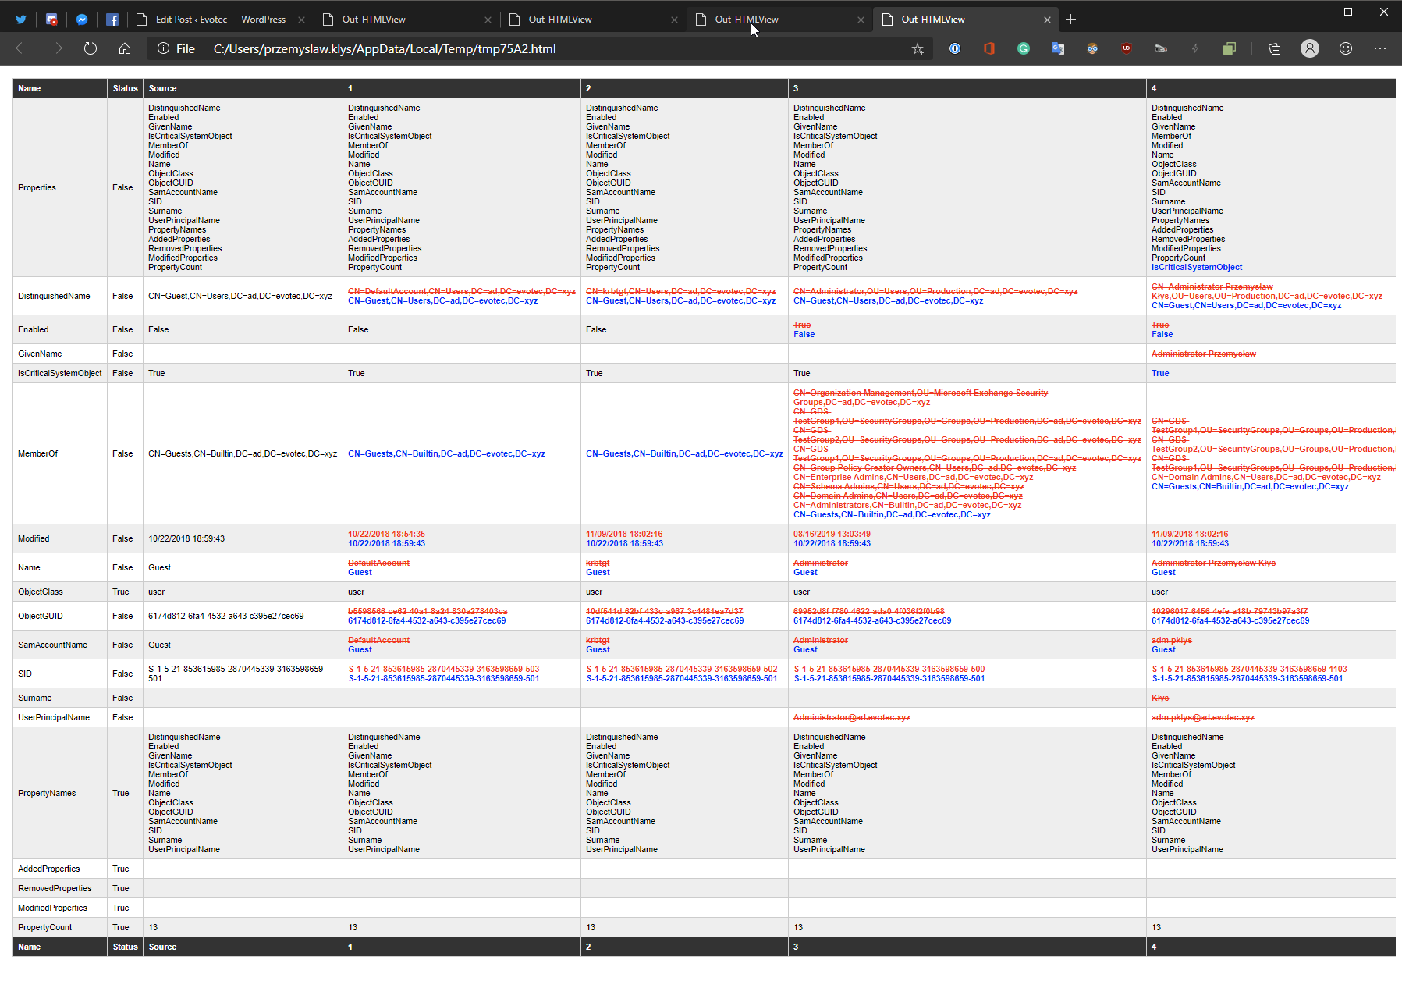Viewport: 1402px width, 981px height.
Task: Open the uBlock Origin extension
Action: click(1127, 48)
